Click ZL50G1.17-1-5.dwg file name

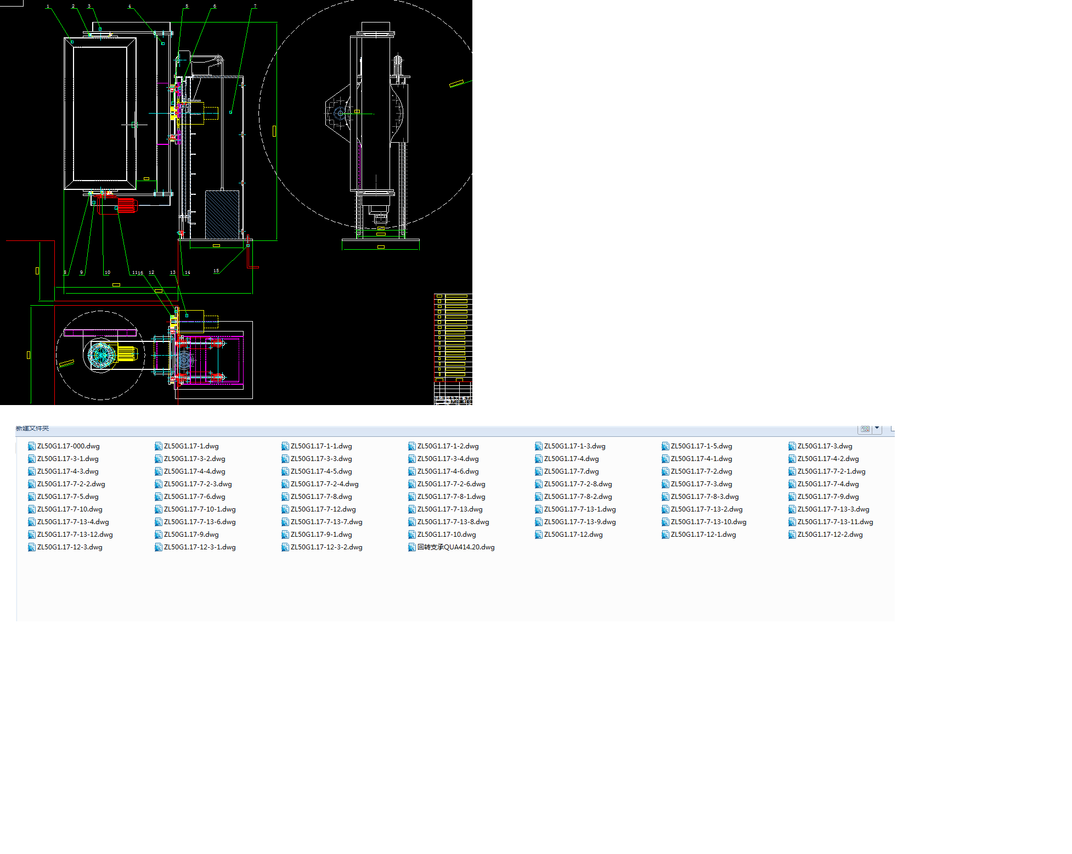click(x=701, y=446)
